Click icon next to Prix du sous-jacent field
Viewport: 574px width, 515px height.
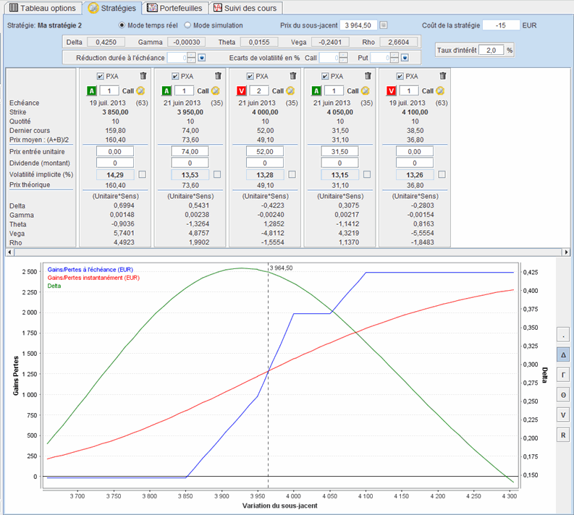384,25
